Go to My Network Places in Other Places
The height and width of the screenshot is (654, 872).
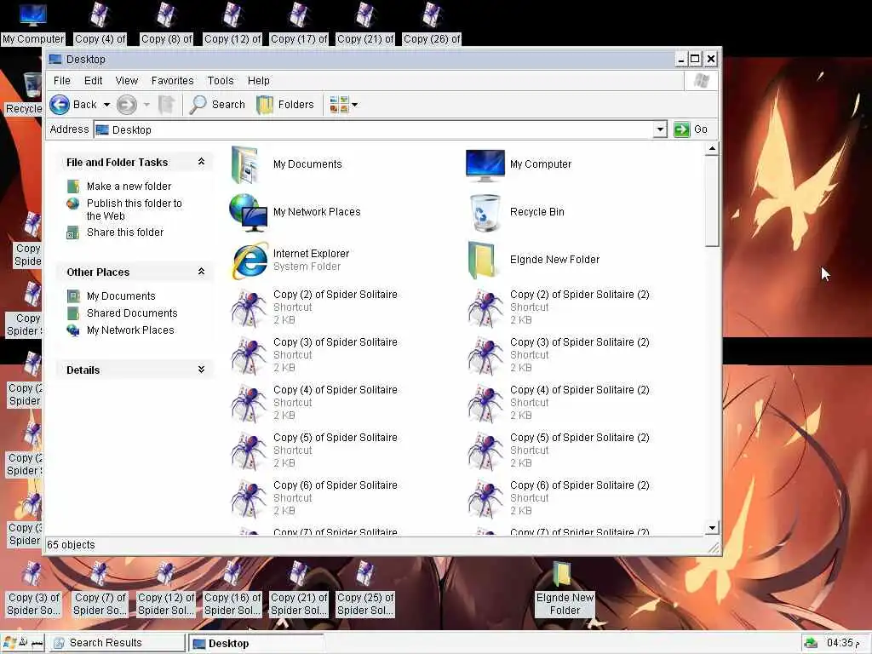[x=130, y=330]
